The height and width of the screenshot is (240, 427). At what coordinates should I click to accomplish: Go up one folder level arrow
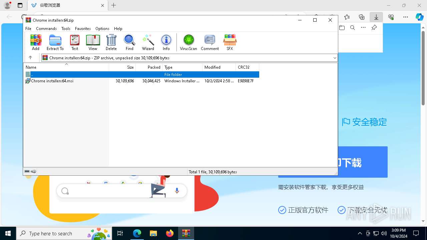30,58
